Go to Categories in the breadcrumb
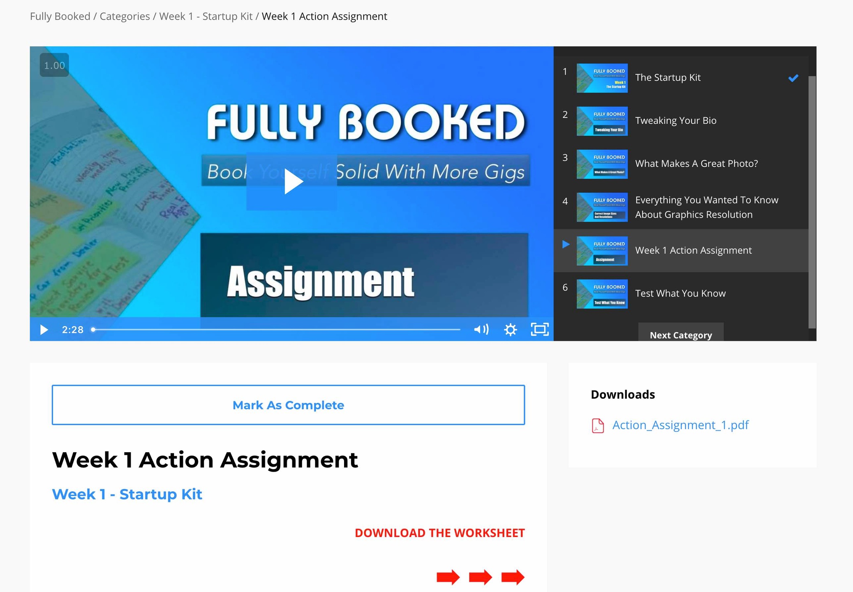 click(125, 16)
